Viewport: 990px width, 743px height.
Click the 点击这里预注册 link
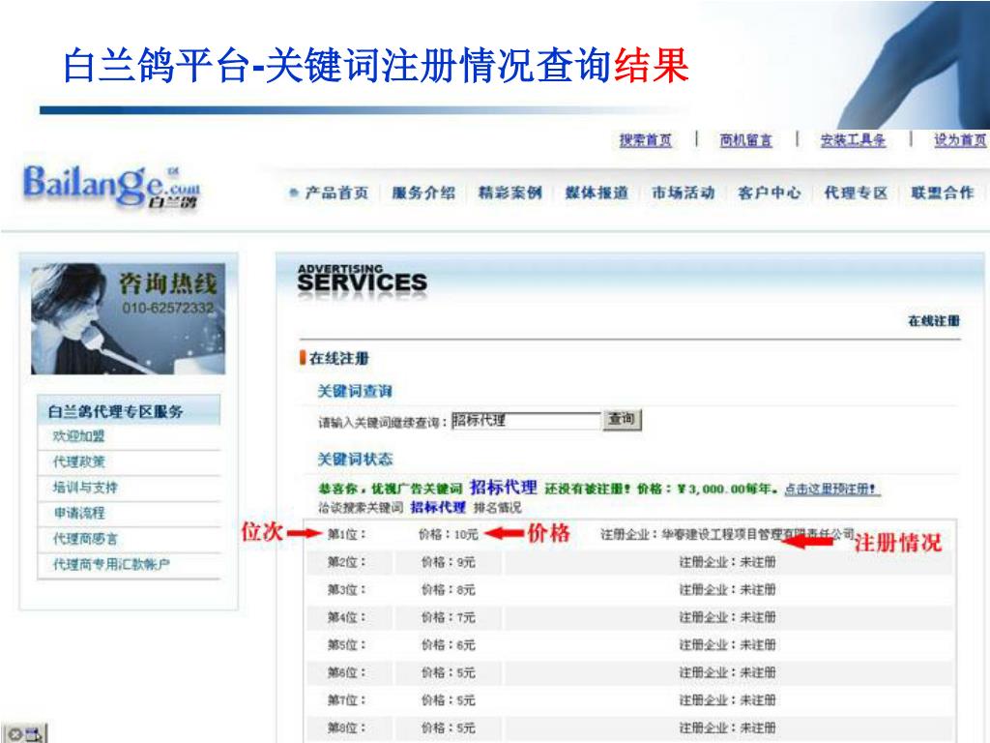(x=832, y=489)
